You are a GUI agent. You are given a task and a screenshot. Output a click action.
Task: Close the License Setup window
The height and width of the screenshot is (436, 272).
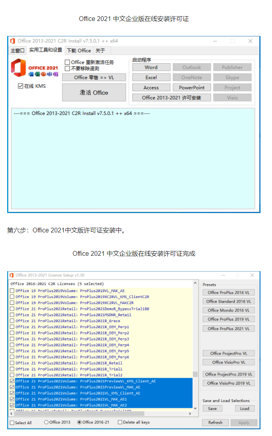coord(252,275)
